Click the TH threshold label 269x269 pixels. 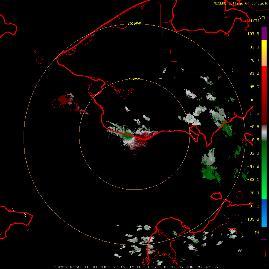click(x=257, y=233)
